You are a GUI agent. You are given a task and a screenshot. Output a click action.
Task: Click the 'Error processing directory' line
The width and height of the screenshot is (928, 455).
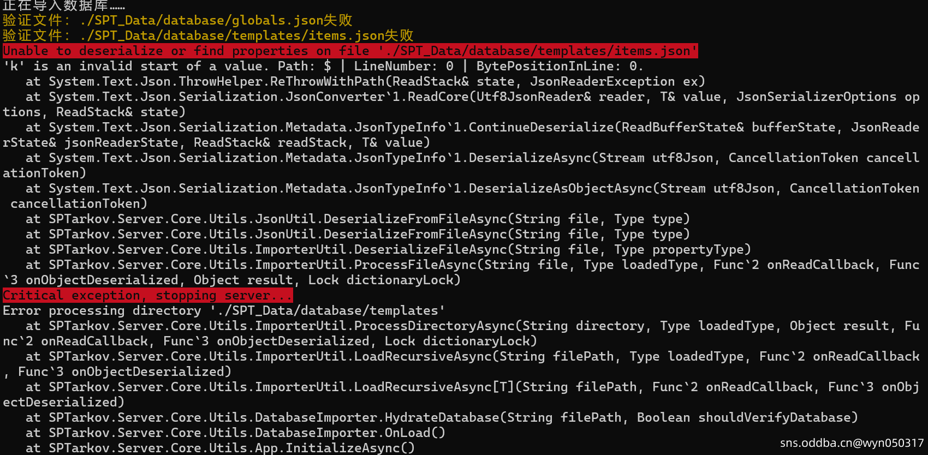click(224, 310)
